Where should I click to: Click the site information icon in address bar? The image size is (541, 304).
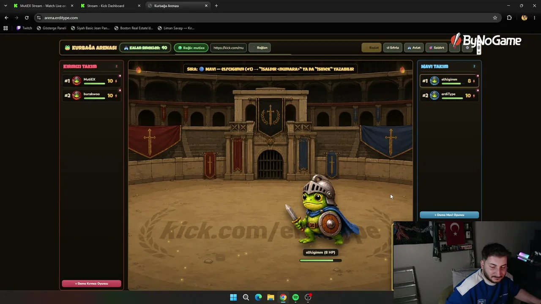pos(39,18)
